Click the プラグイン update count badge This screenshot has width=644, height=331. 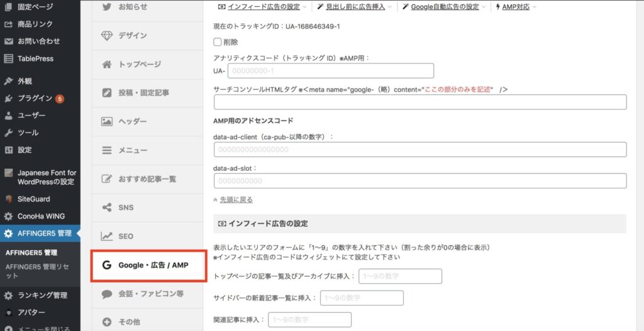point(60,99)
